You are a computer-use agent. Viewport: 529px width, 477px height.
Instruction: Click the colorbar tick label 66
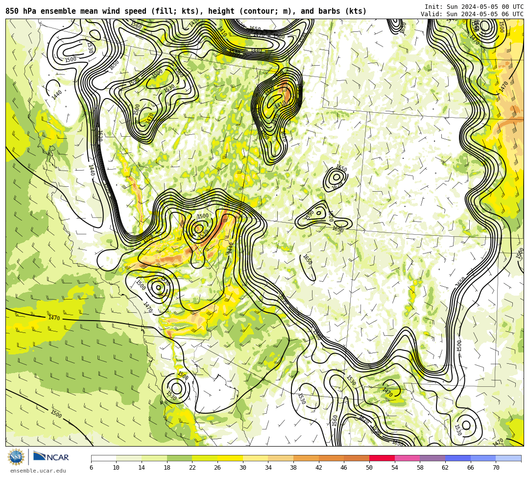471,468
